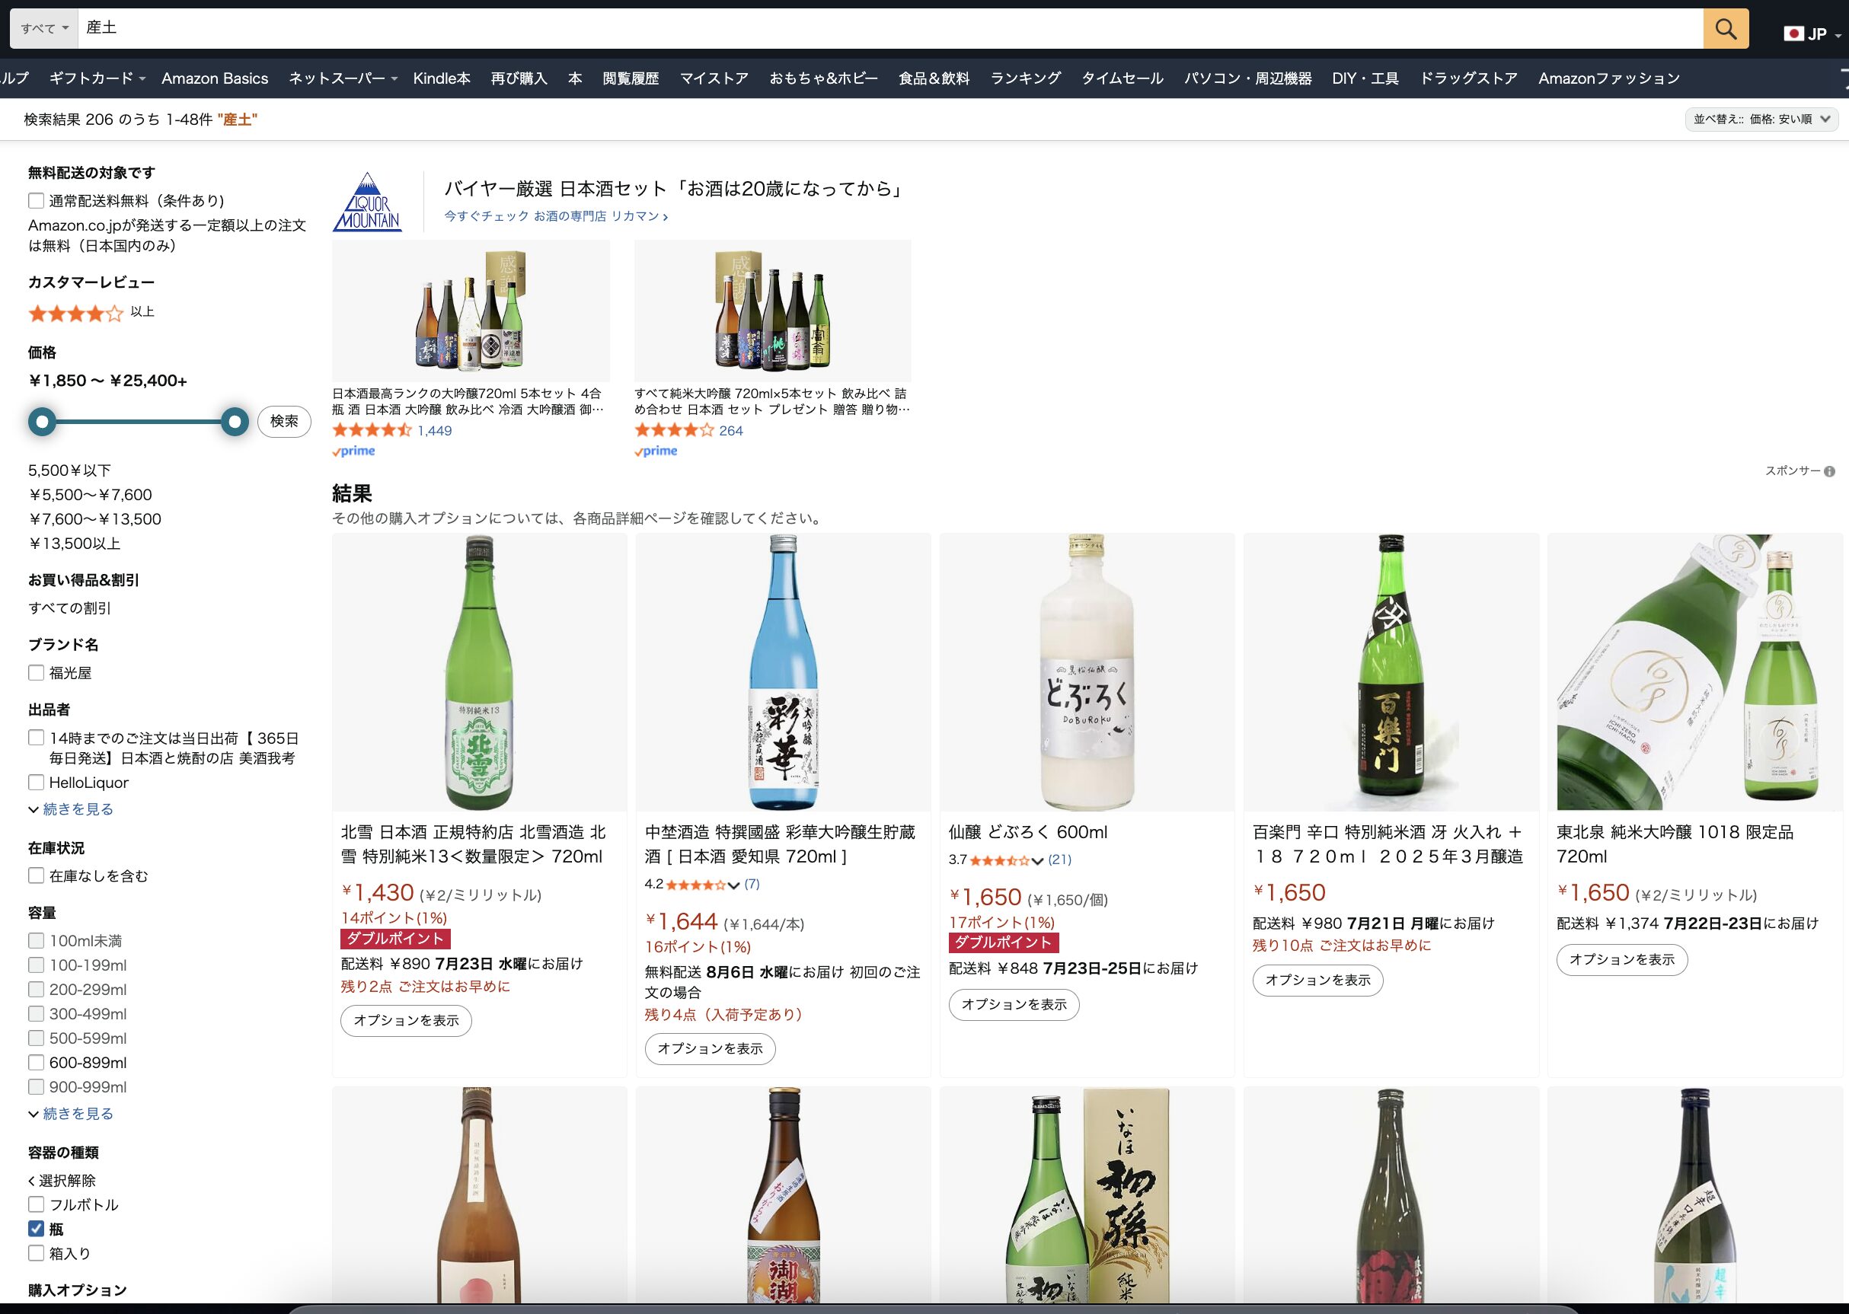Open 東北泉 純米大吟醸 1018 product title

point(1675,844)
